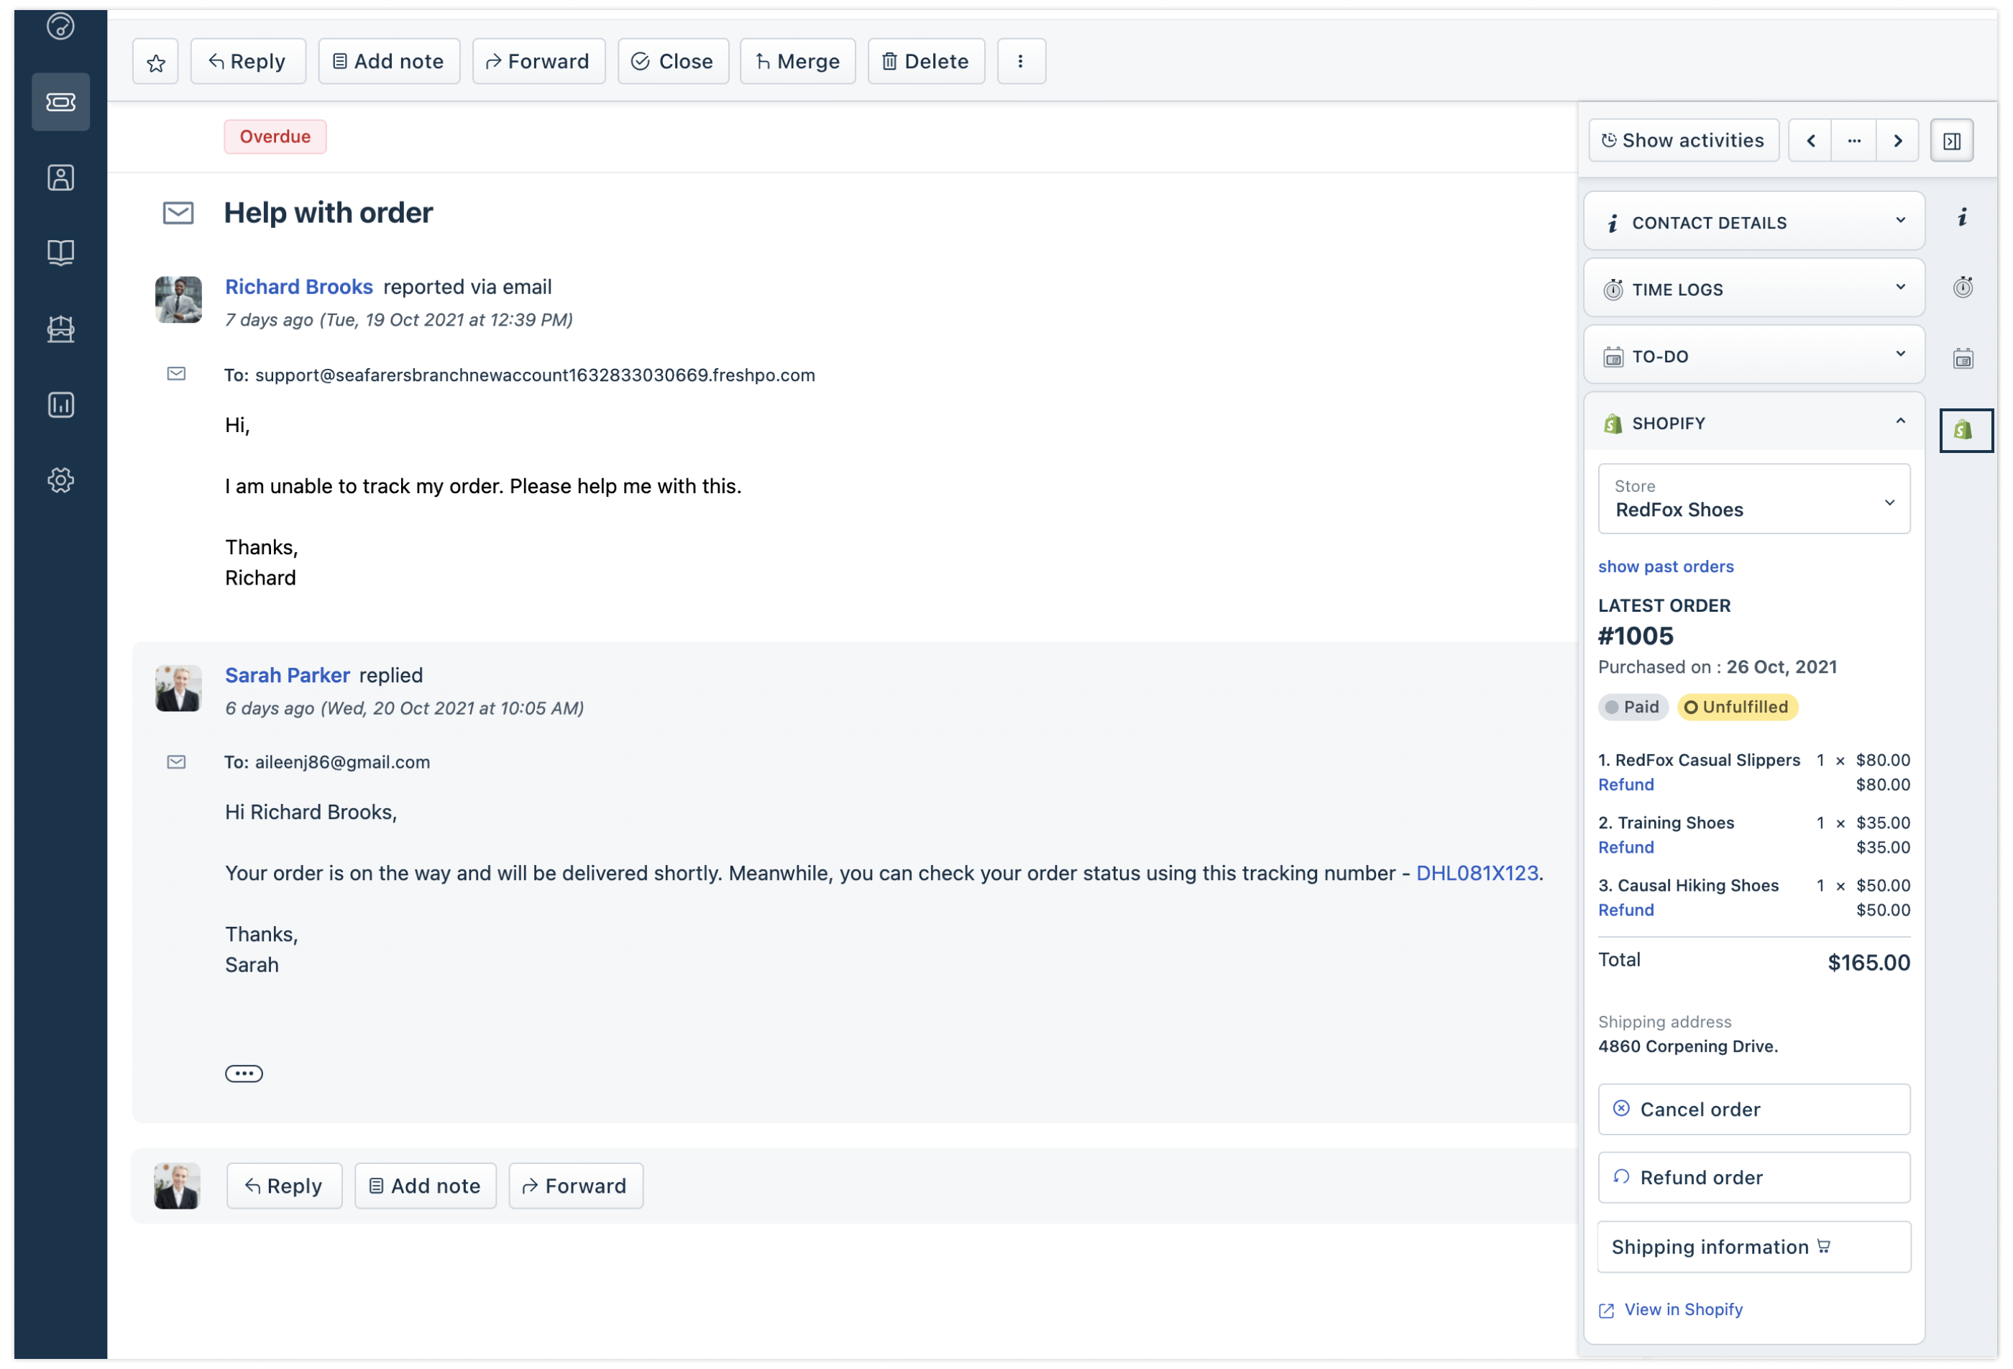Click the agent avatar beside bottom Reply
This screenshot has height=1369, width=2013.
click(177, 1186)
